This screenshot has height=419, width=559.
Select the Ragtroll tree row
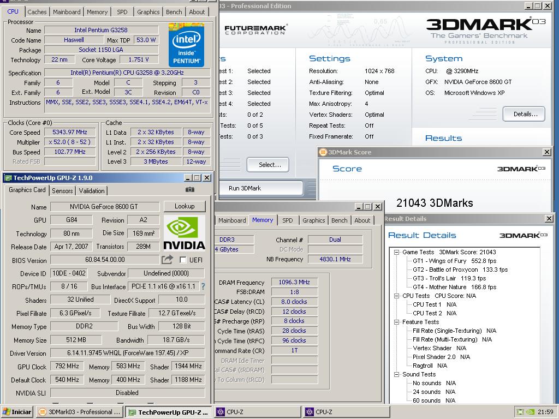[430, 366]
